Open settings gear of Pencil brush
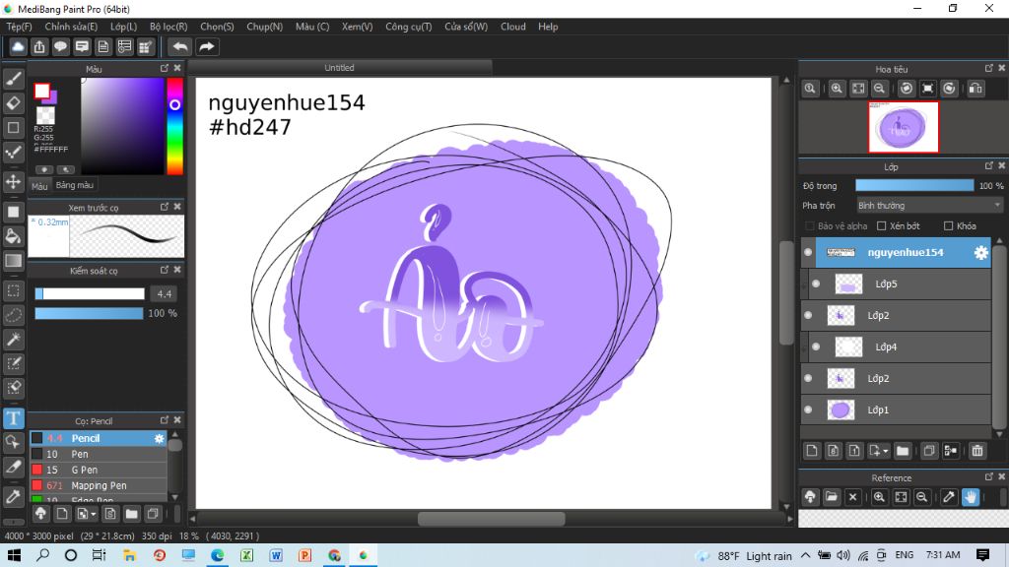 [x=159, y=438]
